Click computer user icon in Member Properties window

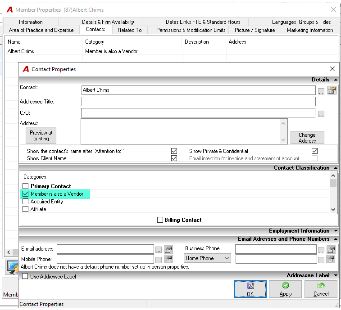click(12, 267)
